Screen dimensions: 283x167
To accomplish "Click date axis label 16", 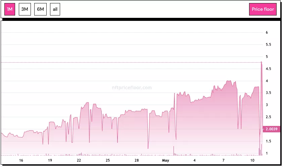I will coord(21,160).
